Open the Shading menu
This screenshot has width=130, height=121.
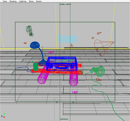tap(13, 1)
